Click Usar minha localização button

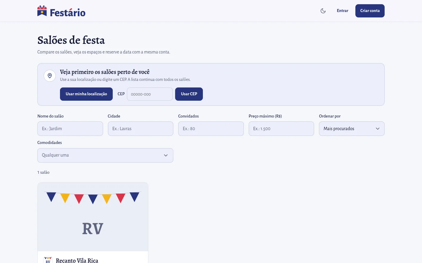(86, 94)
